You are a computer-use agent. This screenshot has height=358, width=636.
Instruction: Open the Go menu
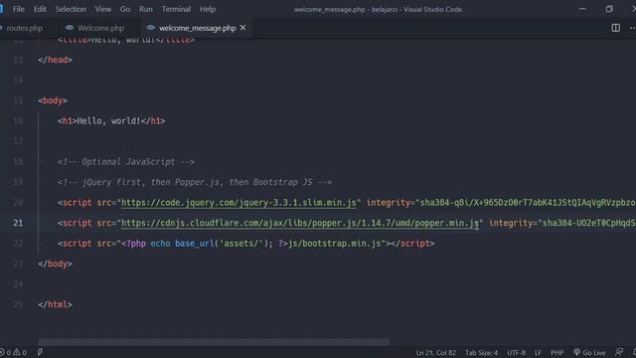(125, 9)
